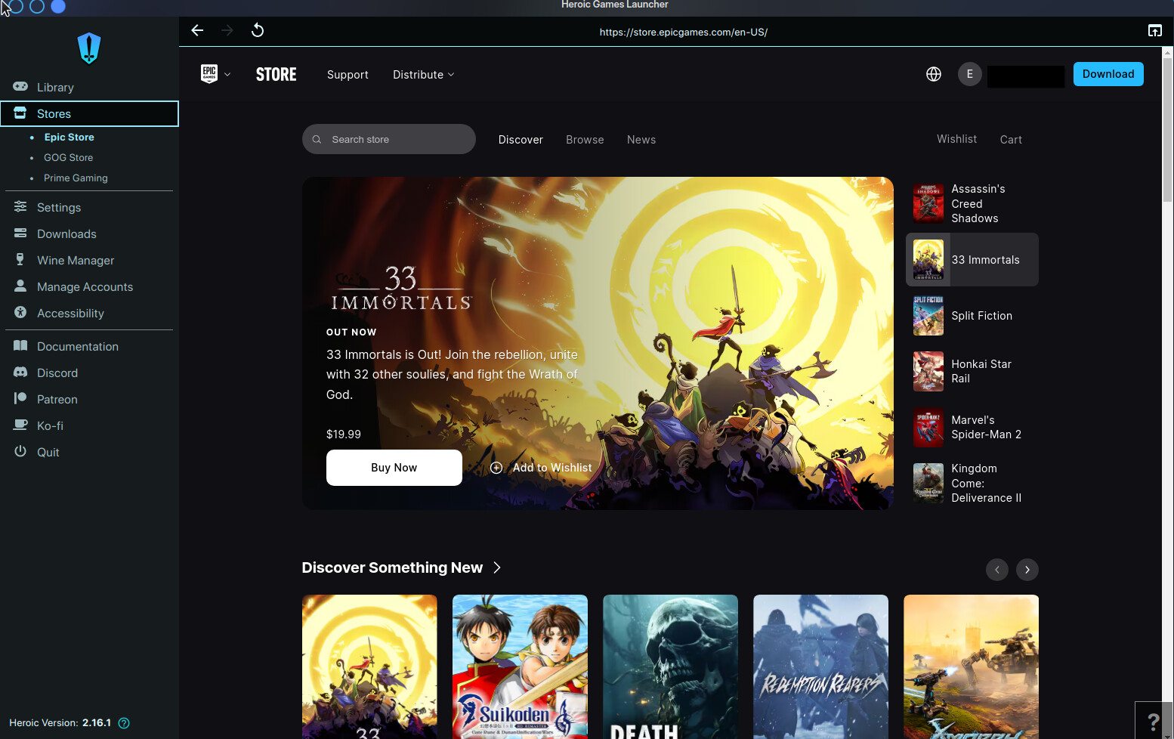Expand Discover Something New section arrow
This screenshot has width=1174, height=739.
coord(497,567)
